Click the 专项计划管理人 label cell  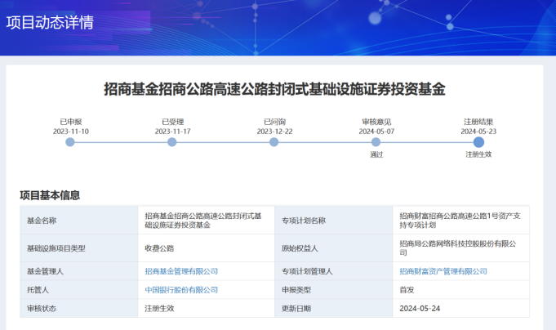coord(334,271)
